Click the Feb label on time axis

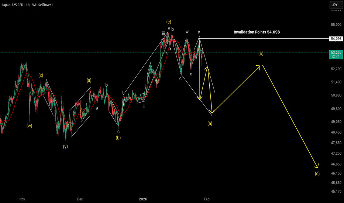coord(207,199)
